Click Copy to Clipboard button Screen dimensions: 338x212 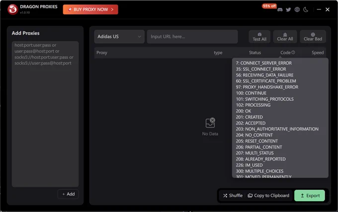click(x=268, y=196)
